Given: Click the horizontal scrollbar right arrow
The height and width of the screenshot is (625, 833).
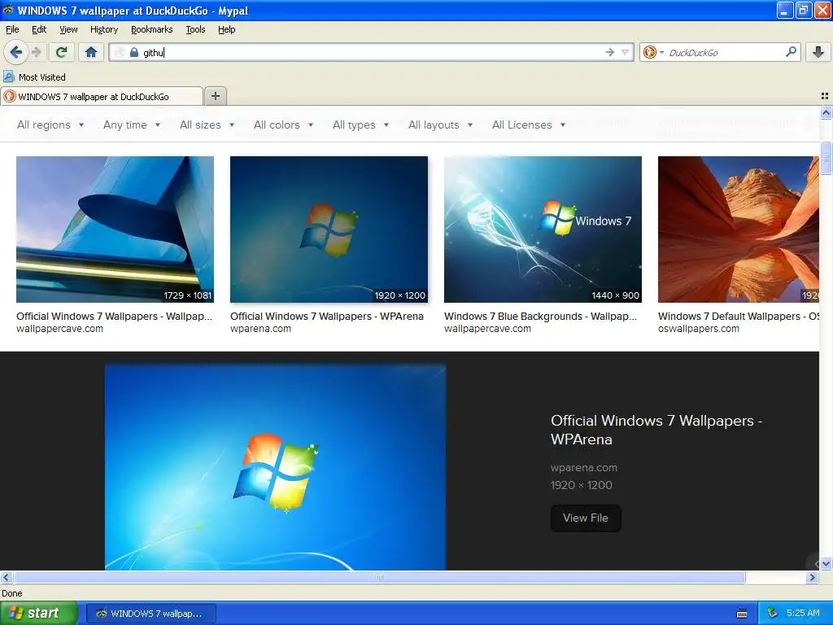Looking at the screenshot, I should tap(812, 577).
